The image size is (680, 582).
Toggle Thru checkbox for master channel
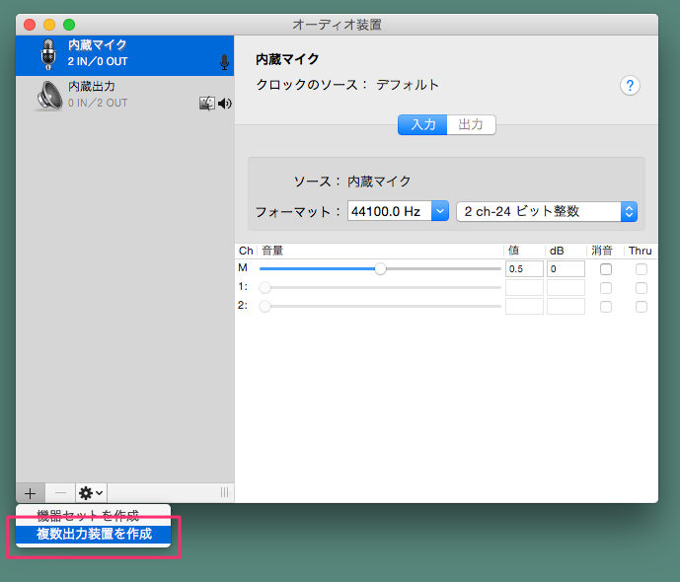[642, 269]
